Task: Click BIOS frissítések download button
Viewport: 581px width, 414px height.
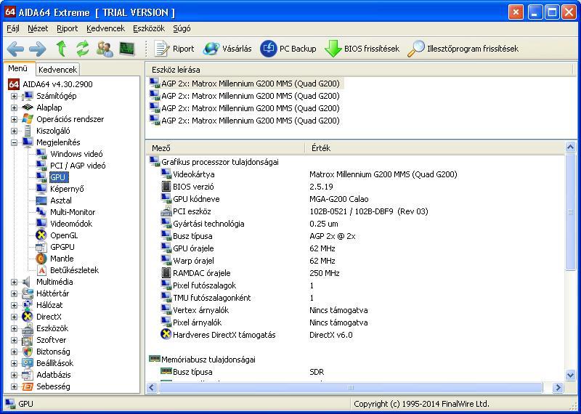Action: coord(362,49)
